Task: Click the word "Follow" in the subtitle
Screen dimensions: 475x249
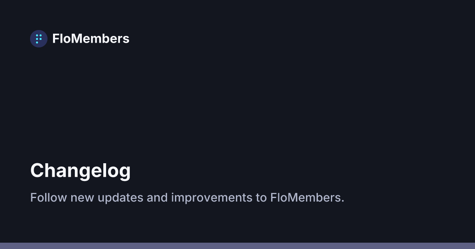Action: (49, 198)
